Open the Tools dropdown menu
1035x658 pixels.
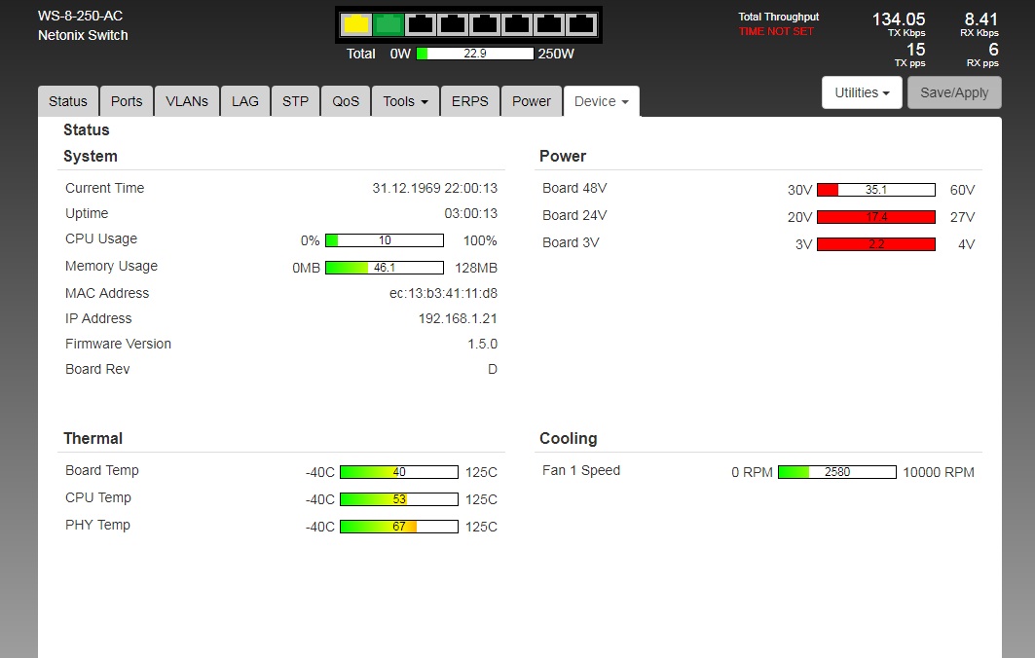405,101
